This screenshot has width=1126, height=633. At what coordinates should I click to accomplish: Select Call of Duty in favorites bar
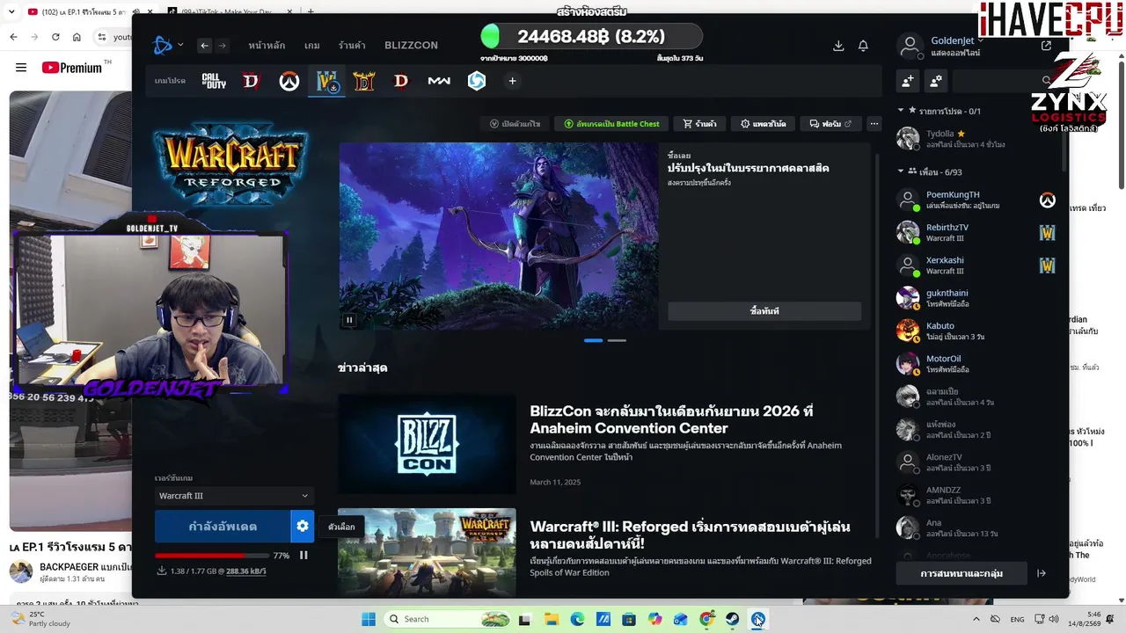coord(214,81)
